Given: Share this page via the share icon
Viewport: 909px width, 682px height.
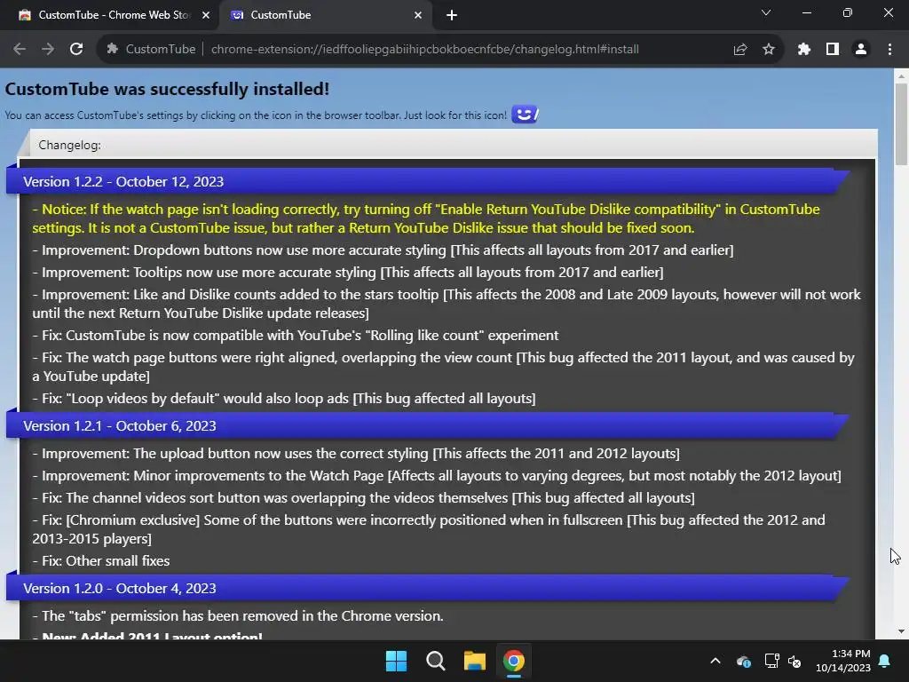Looking at the screenshot, I should (x=740, y=50).
